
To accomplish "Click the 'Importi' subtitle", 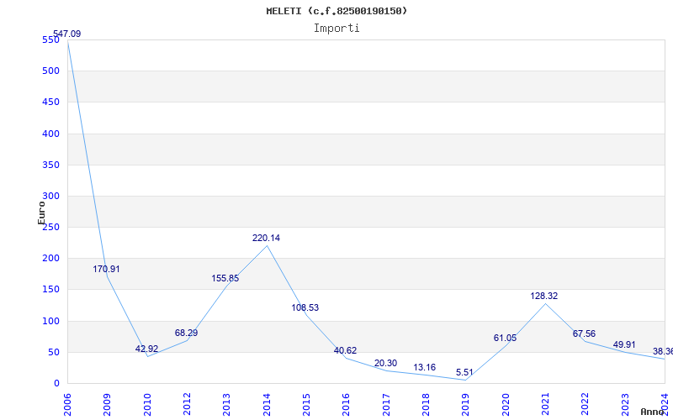I will pyautogui.click(x=336, y=29).
